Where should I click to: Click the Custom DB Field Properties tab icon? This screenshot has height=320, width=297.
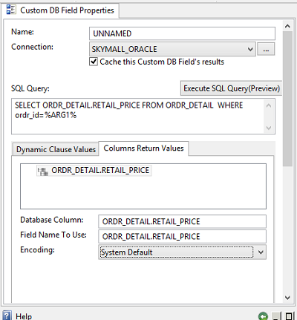tap(11, 10)
